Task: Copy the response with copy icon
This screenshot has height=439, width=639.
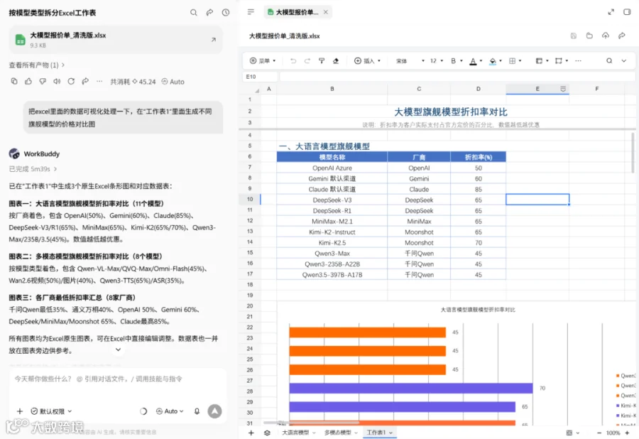Action: pyautogui.click(x=14, y=81)
